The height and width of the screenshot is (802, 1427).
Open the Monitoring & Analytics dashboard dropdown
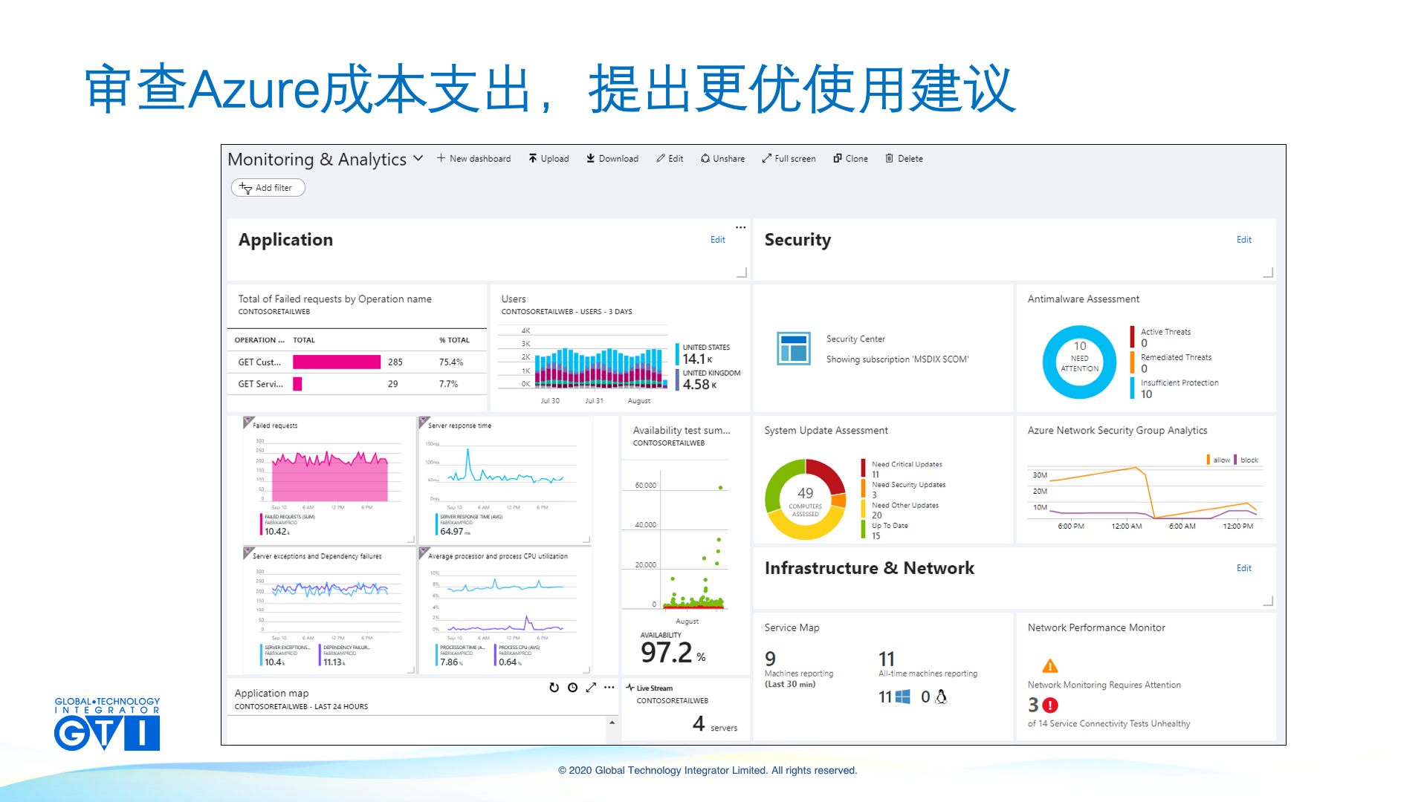[x=418, y=158]
